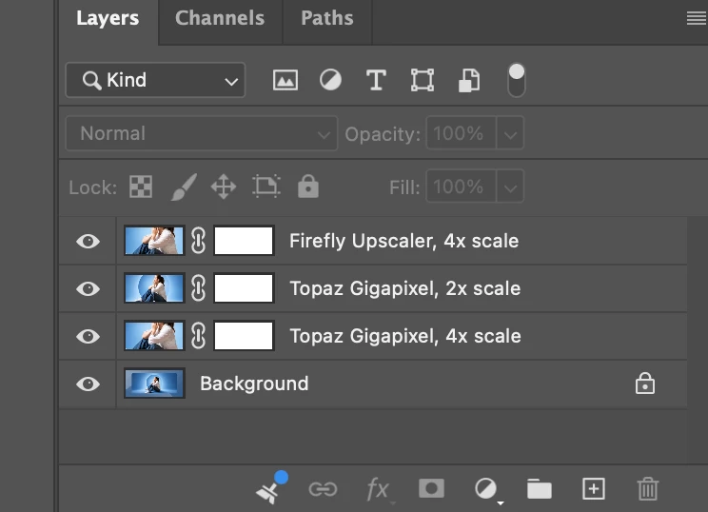Hide the Topaz Gigapixel 2x scale layer

88,289
